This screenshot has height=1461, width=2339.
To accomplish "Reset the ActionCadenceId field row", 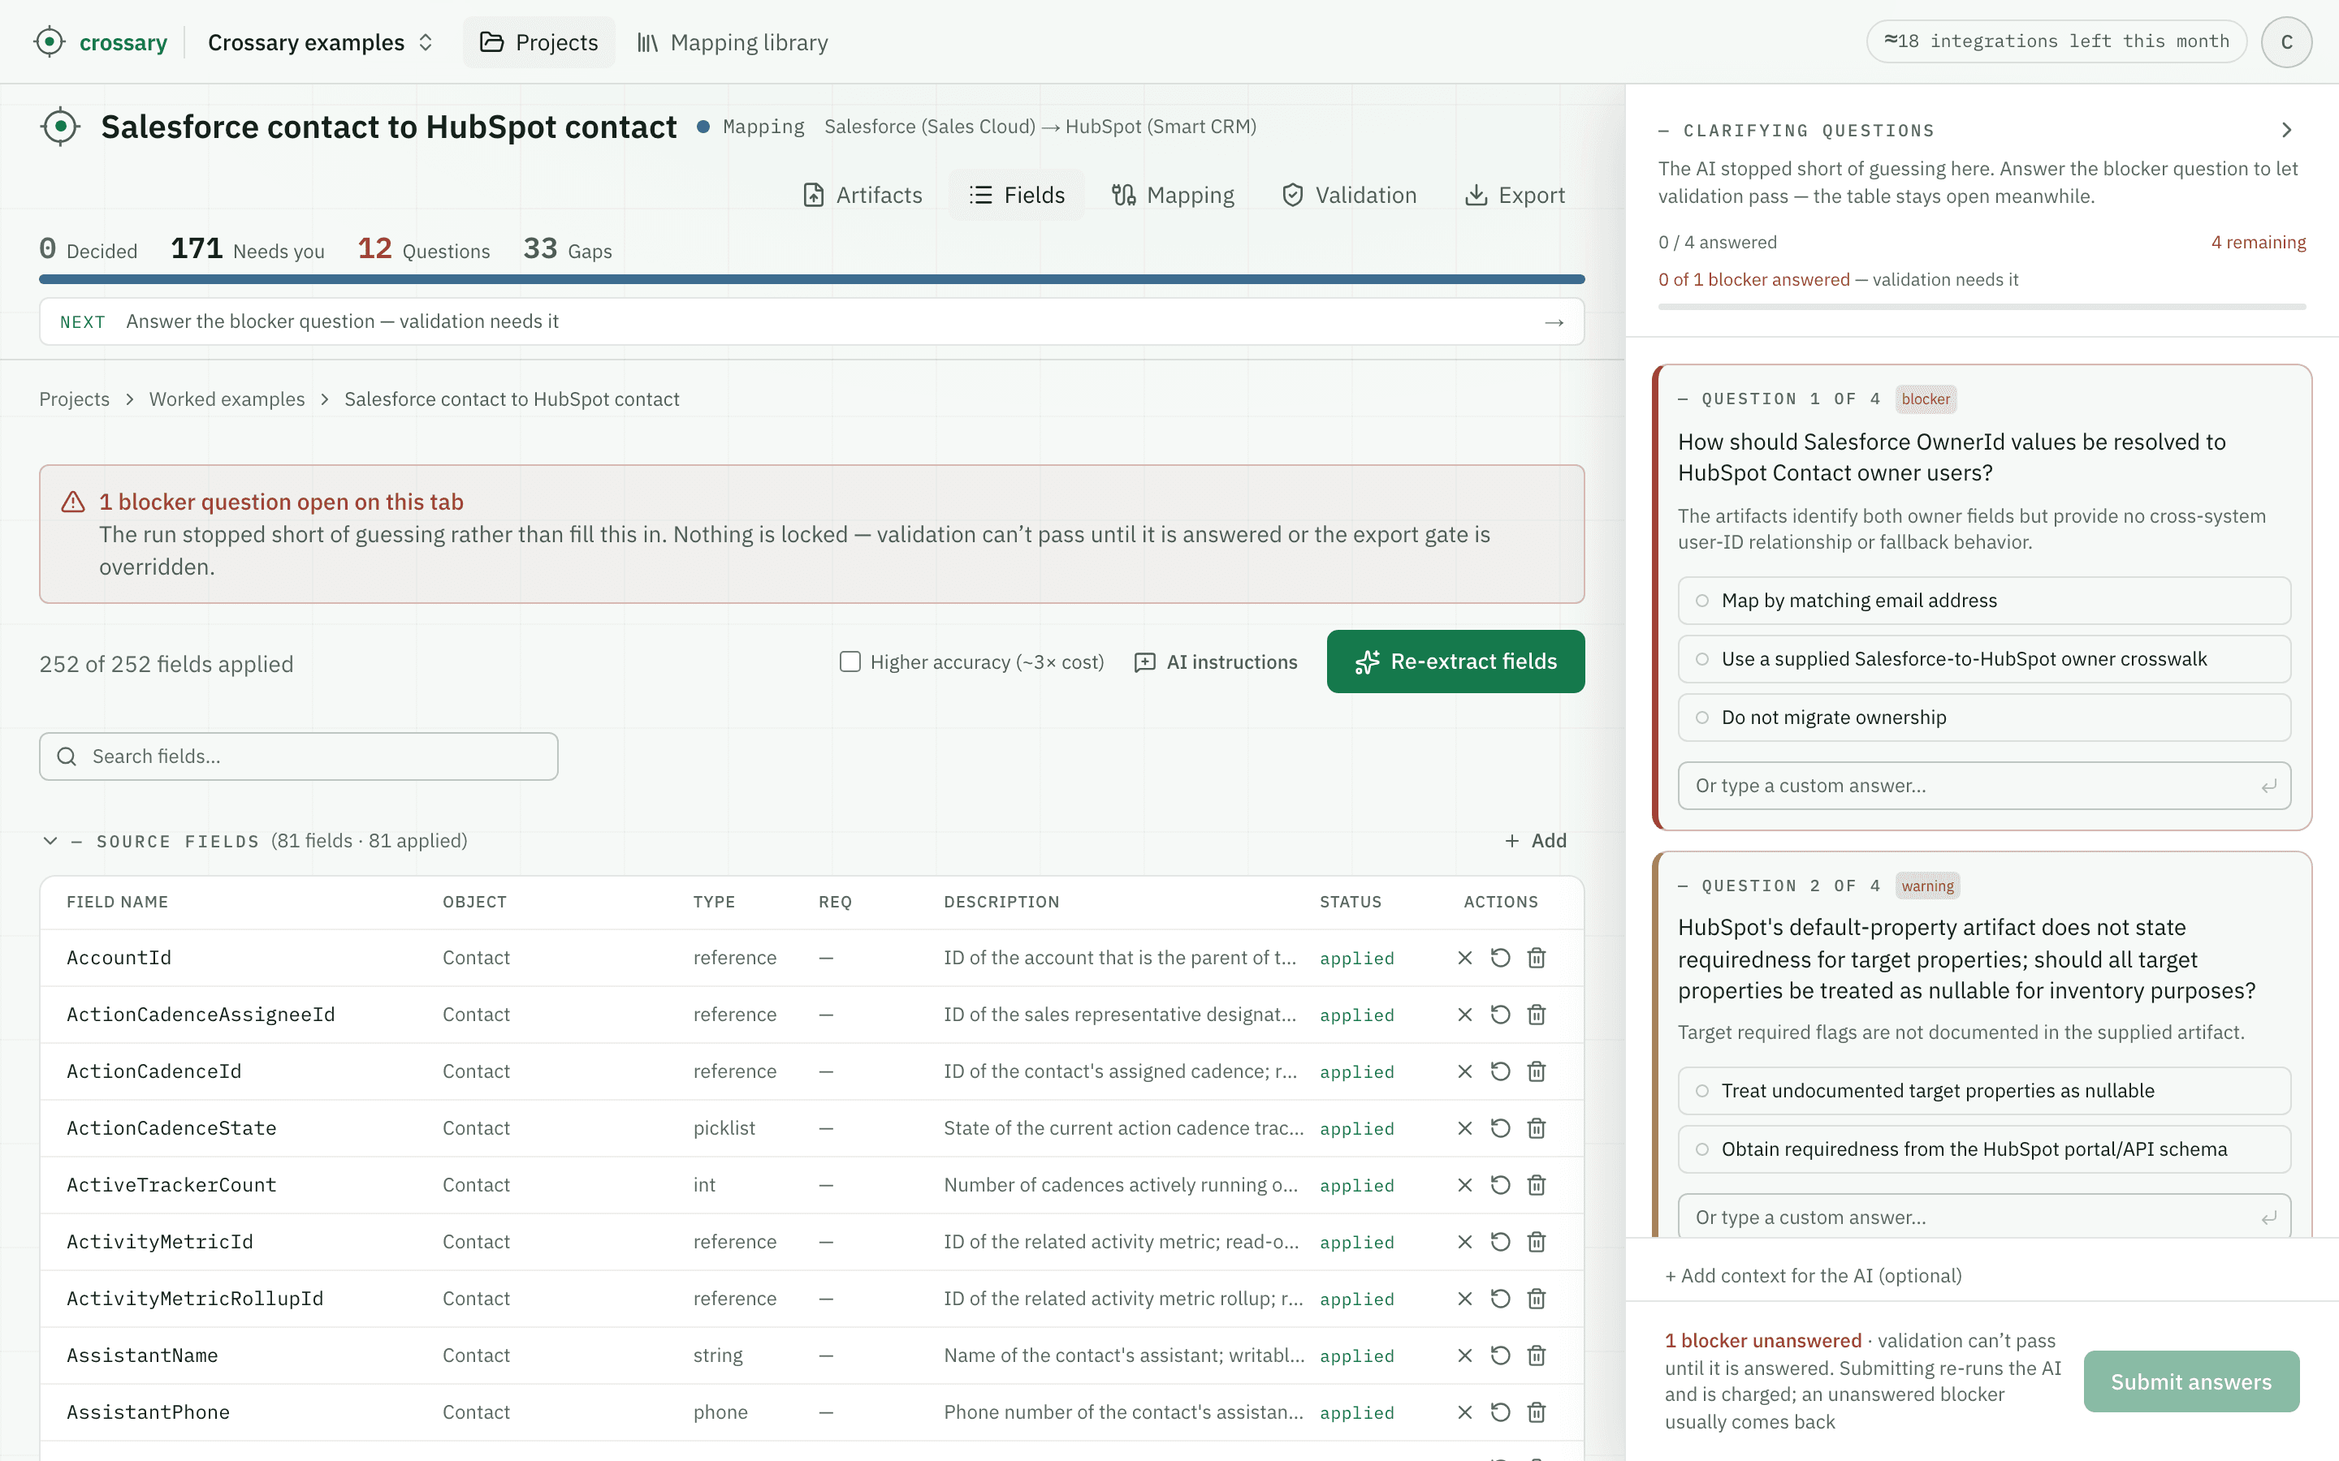I will [x=1500, y=1071].
